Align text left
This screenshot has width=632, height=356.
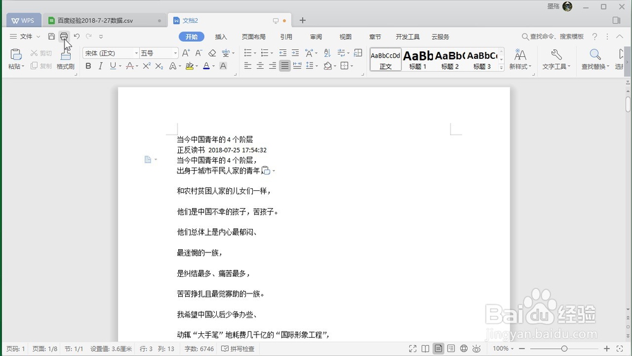coord(248,66)
